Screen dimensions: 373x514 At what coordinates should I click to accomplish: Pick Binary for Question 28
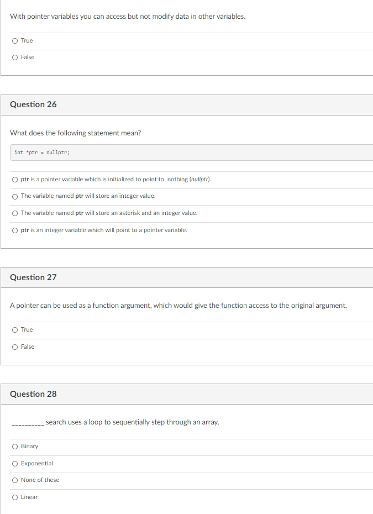click(15, 447)
